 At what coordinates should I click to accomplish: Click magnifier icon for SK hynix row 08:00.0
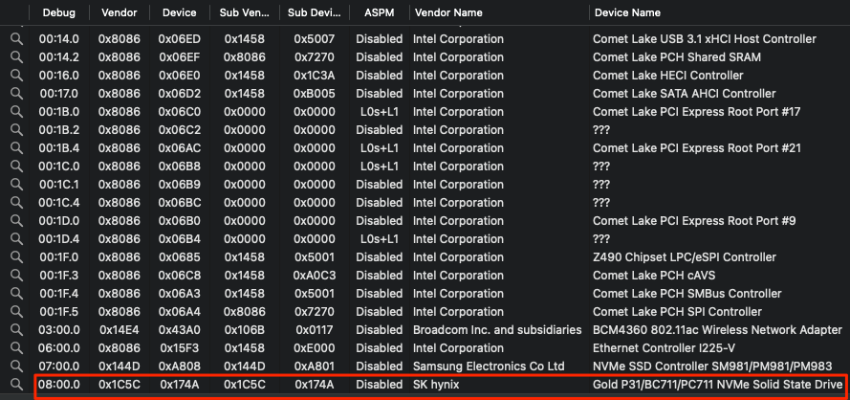16,385
